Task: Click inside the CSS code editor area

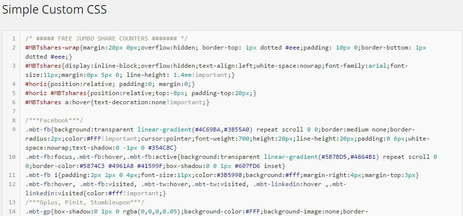Action: 241,123
